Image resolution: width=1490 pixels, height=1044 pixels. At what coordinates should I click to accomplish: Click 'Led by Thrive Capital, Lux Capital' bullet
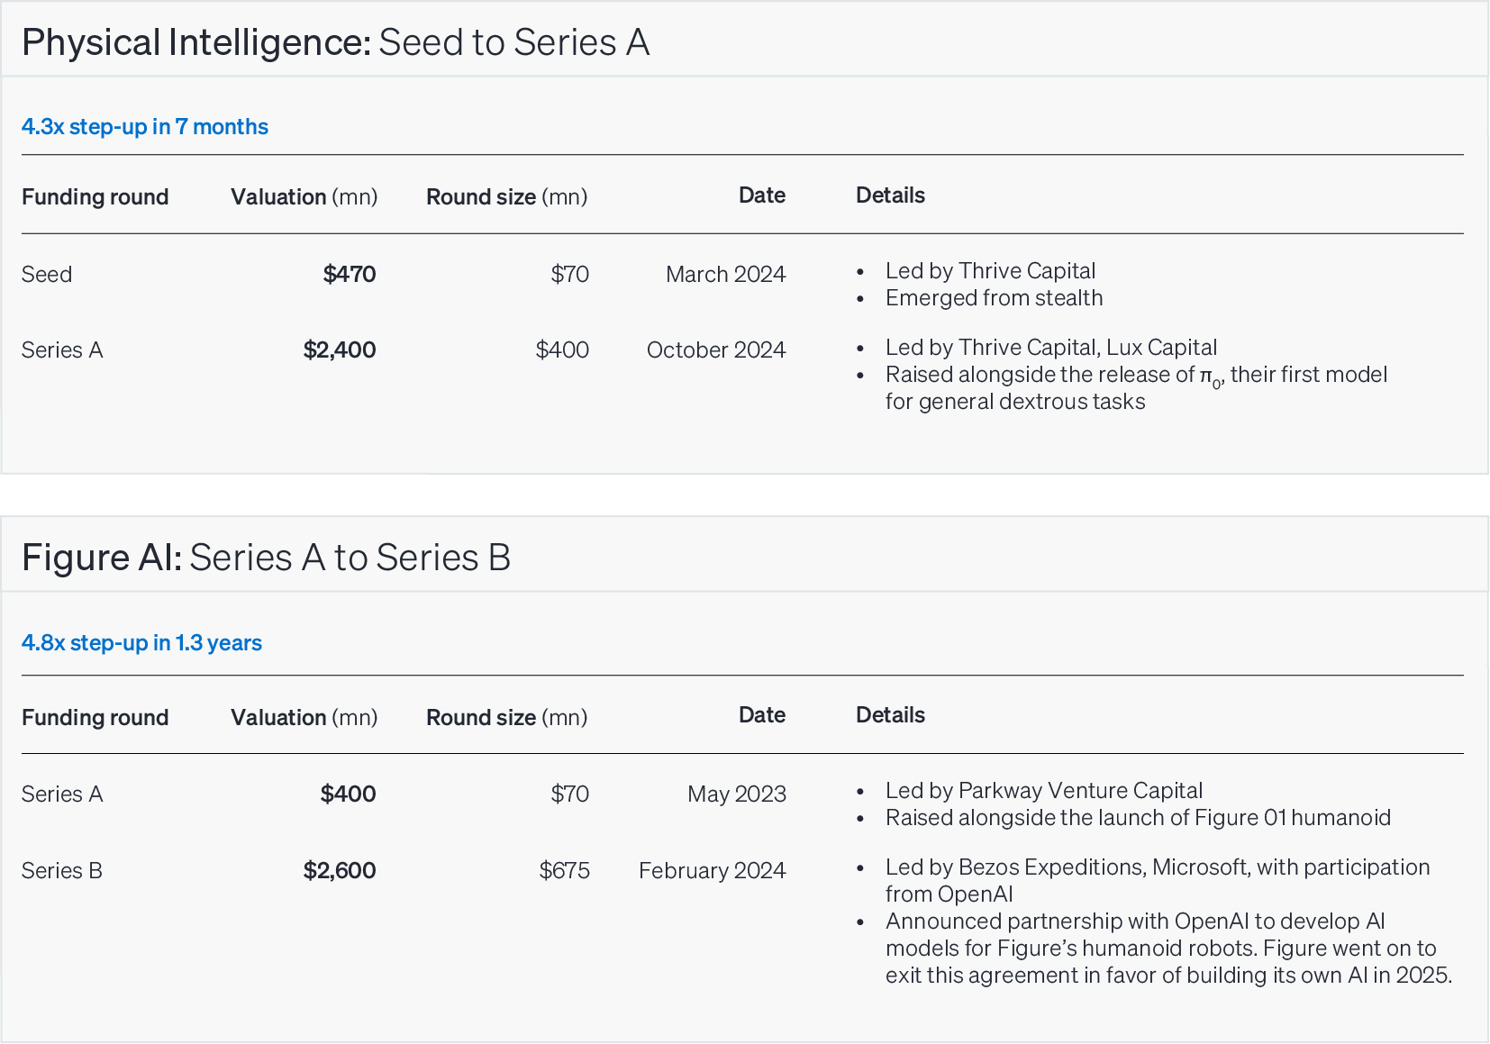(1051, 348)
